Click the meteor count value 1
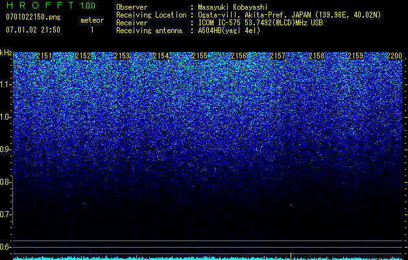Screen dimensions: 408x260 pos(92,30)
